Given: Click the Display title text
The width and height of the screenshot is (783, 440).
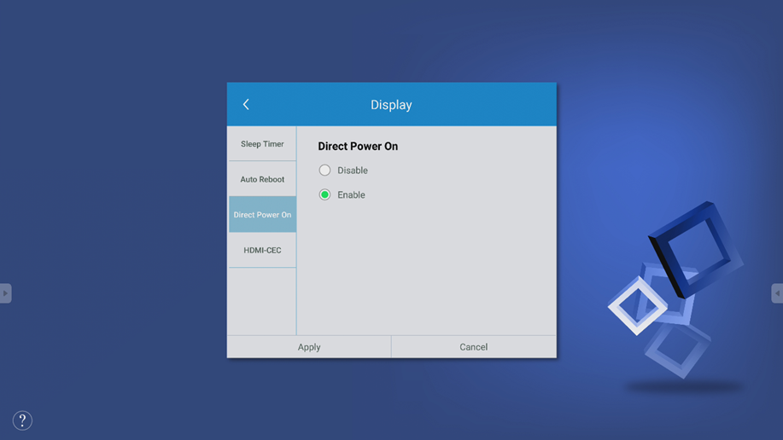Looking at the screenshot, I should (x=391, y=105).
